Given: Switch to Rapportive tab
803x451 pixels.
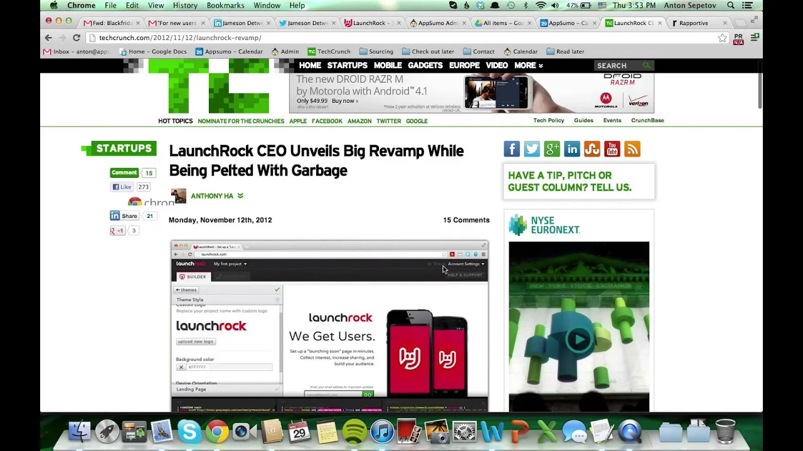Looking at the screenshot, I should pos(698,23).
